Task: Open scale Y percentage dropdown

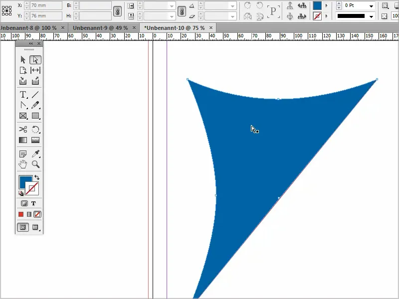Action: (172, 17)
